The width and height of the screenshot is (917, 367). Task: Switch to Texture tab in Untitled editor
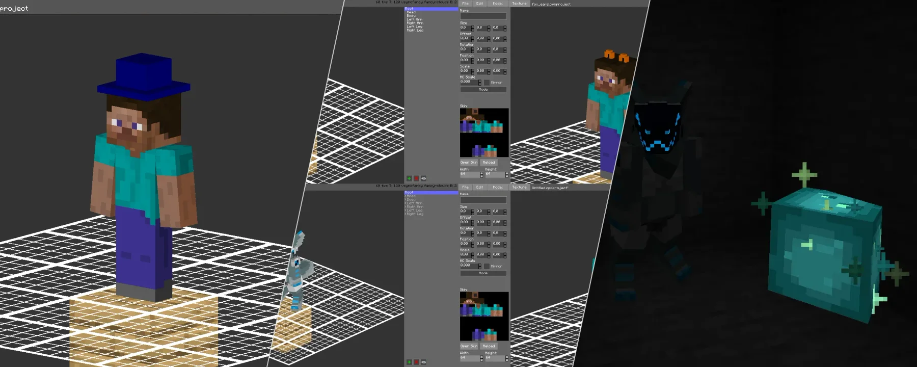point(519,187)
